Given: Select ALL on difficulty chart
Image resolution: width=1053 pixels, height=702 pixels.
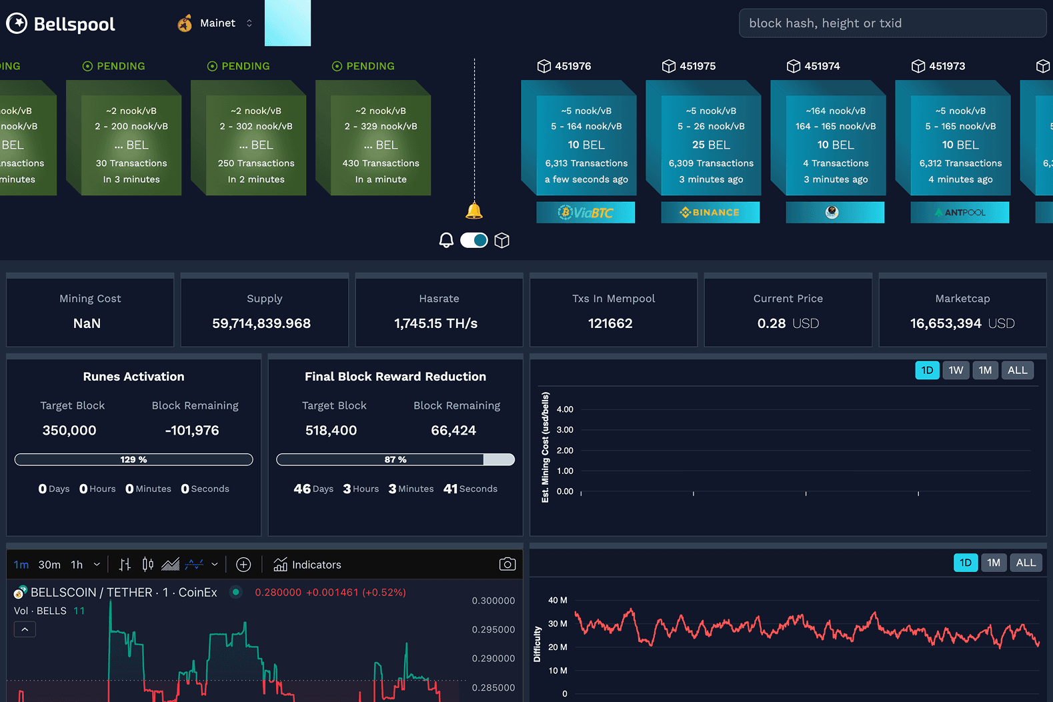Looking at the screenshot, I should 1026,563.
